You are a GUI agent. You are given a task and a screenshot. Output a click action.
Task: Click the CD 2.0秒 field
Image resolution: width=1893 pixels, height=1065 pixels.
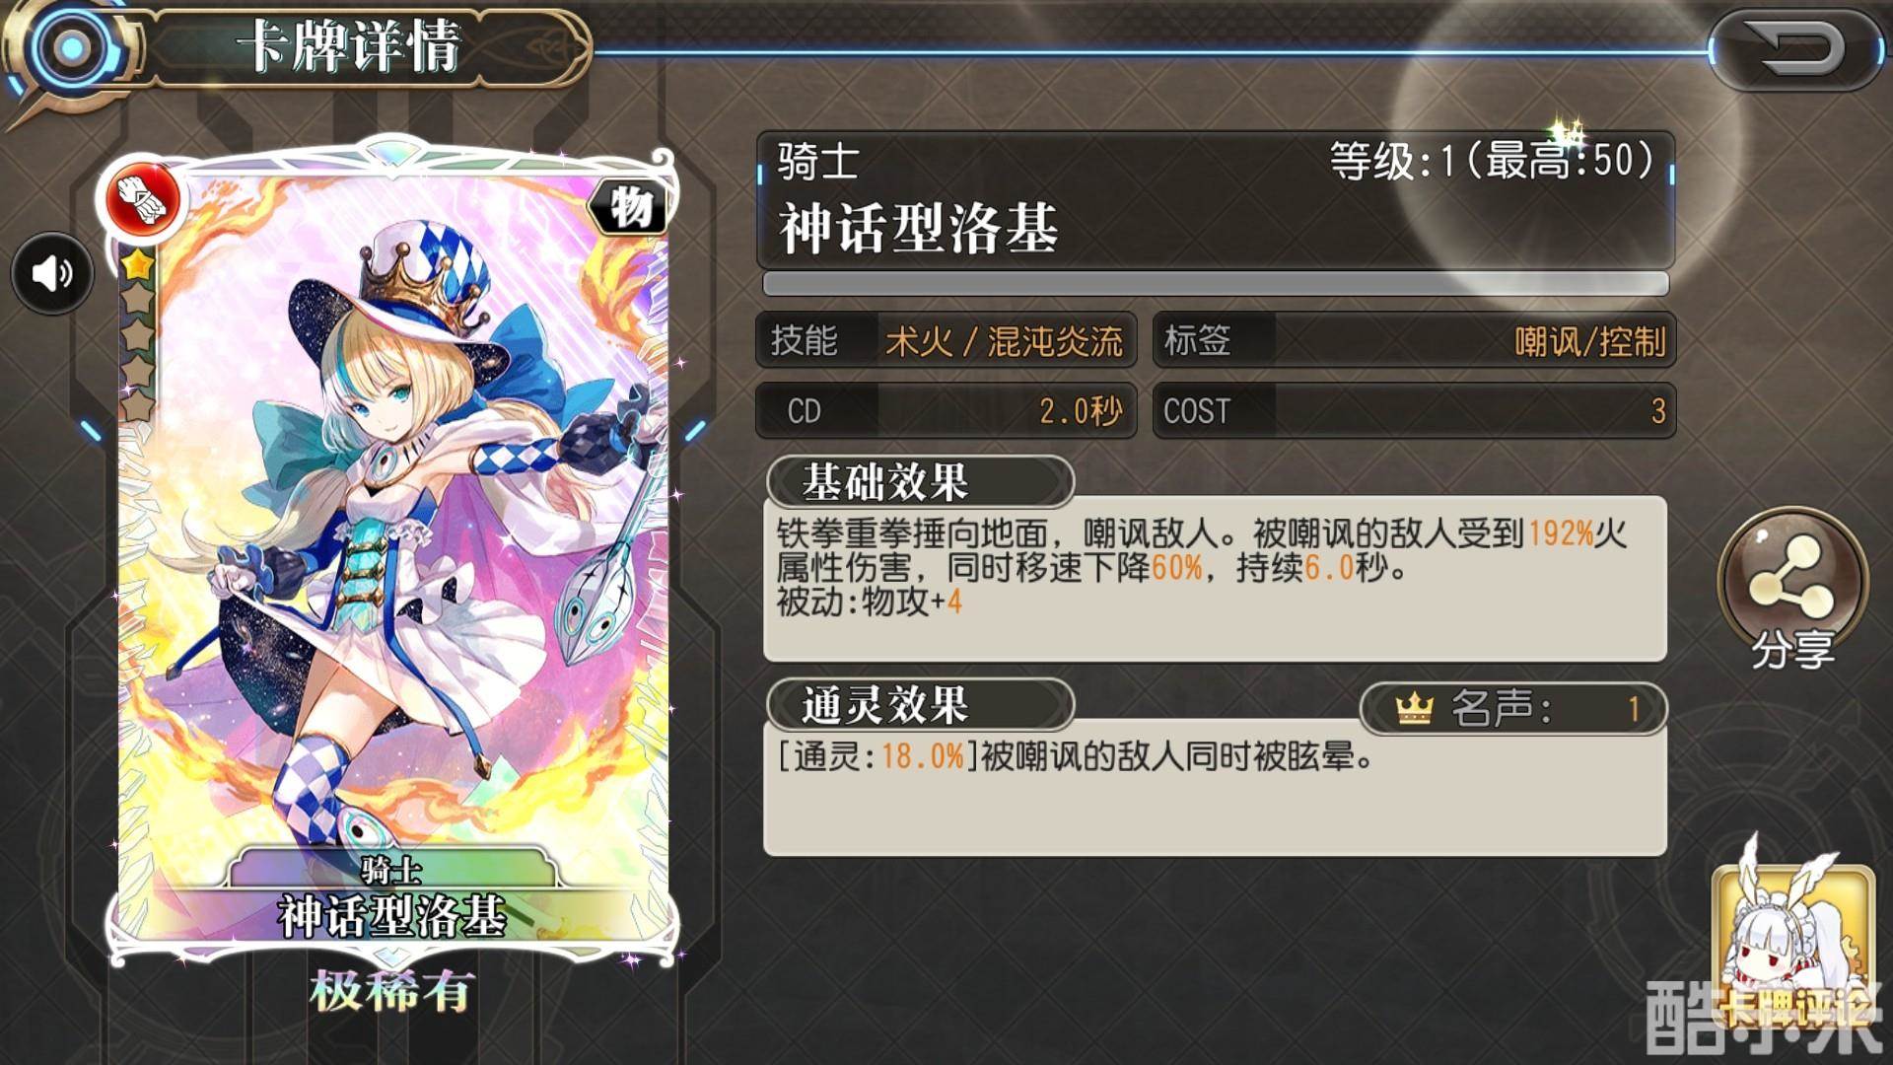946,410
